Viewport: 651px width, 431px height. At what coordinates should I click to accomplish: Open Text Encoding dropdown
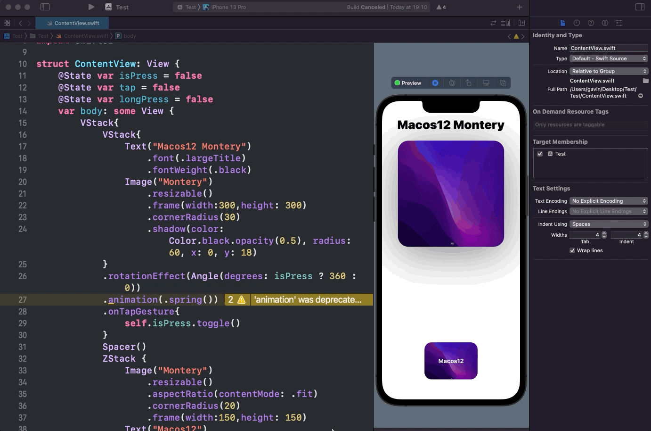[609, 201]
